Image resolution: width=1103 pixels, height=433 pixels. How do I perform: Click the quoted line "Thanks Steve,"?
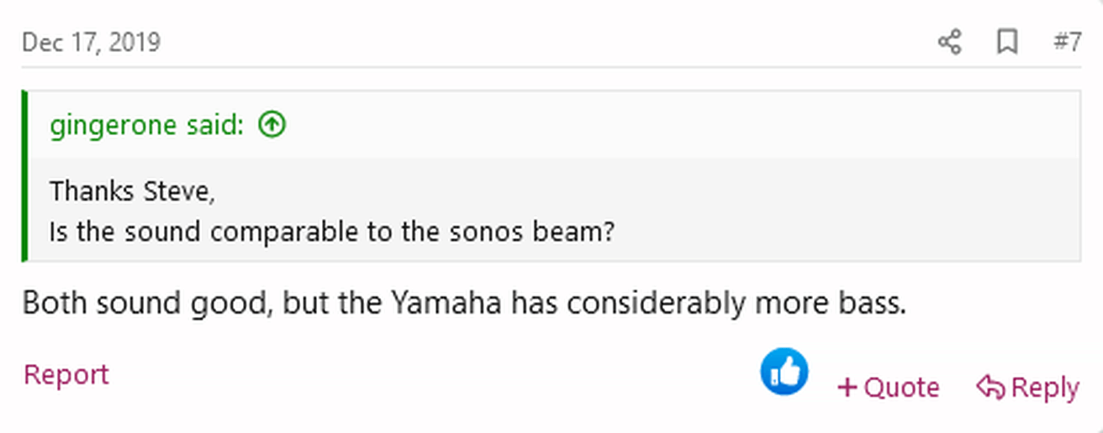click(132, 191)
